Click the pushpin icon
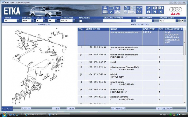Image resolution: width=188 pixels, height=117 pixels. coord(149,8)
